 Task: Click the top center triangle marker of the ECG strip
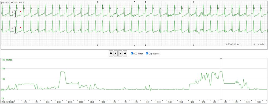(134, 1)
